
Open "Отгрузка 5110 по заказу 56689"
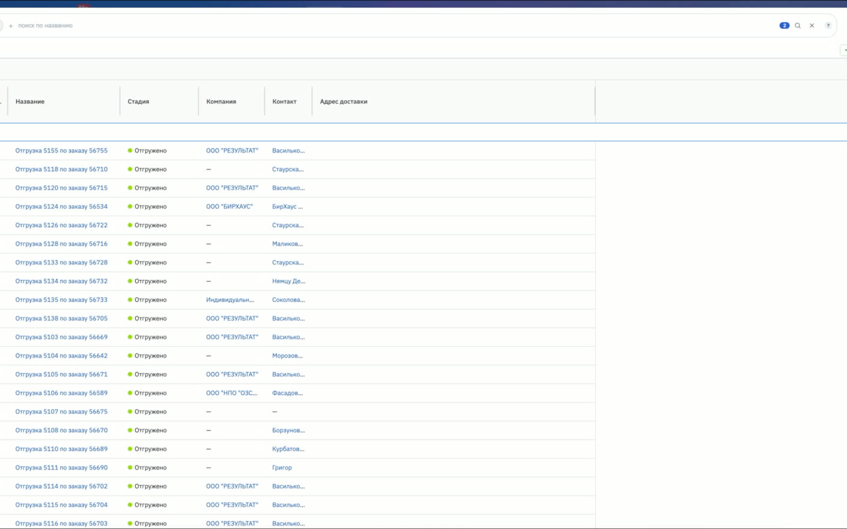(61, 449)
